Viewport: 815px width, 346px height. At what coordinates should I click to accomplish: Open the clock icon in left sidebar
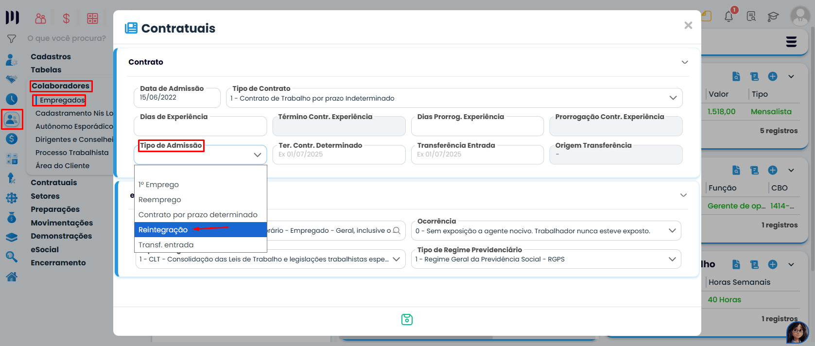pos(12,99)
